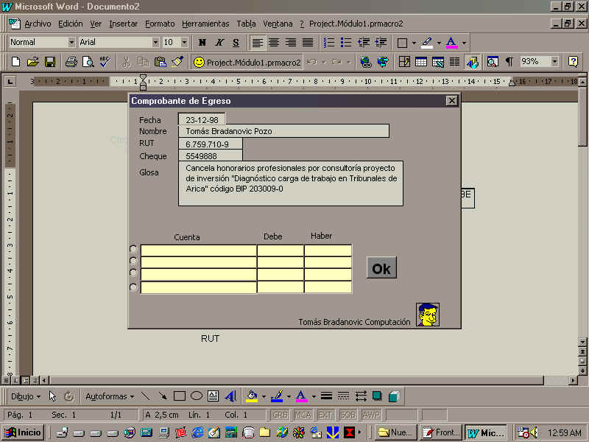This screenshot has width=589, height=442.
Task: Click the font color red A swatch
Action: (451, 43)
